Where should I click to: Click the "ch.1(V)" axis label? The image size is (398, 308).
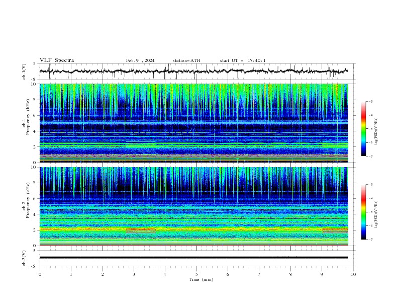24,71
